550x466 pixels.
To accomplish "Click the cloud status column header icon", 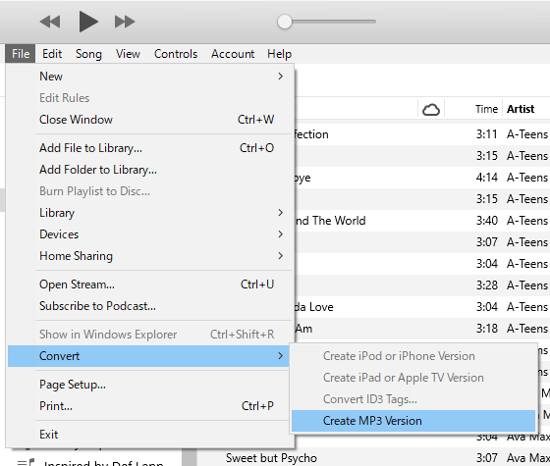I will 431,109.
